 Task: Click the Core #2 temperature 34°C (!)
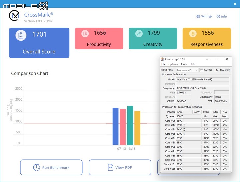(x=188, y=129)
